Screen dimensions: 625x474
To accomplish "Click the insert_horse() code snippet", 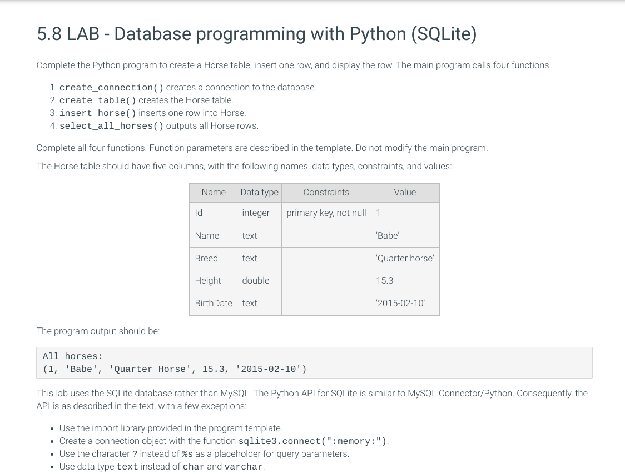I will tap(98, 113).
